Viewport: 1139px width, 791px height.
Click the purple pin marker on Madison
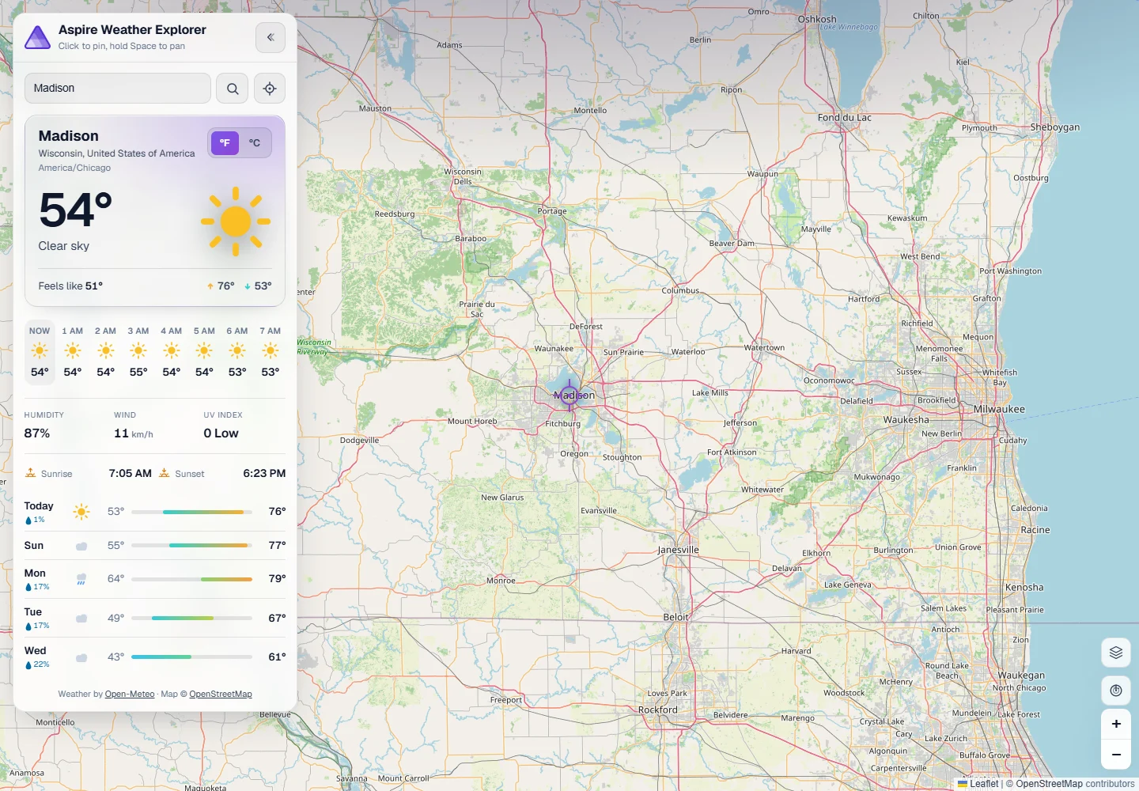[569, 395]
